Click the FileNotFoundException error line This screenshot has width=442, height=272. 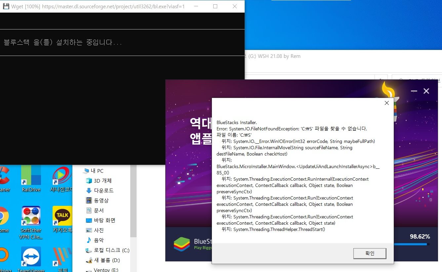click(292, 129)
